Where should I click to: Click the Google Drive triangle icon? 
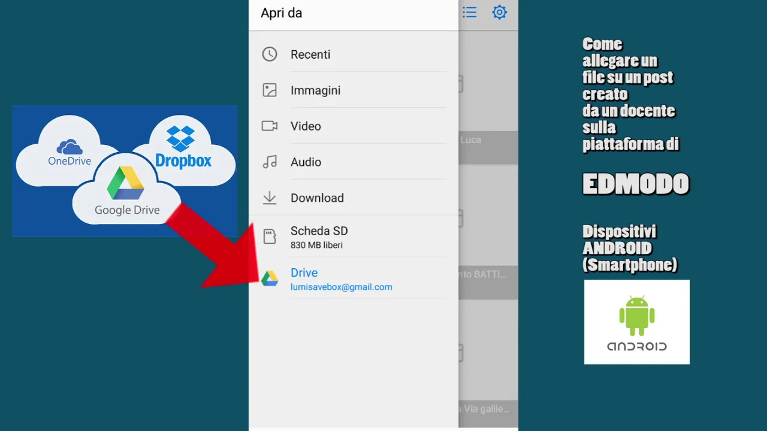[270, 278]
